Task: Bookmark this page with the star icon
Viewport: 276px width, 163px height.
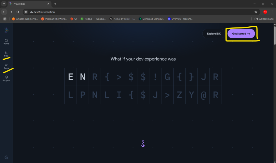Action: tap(256, 12)
